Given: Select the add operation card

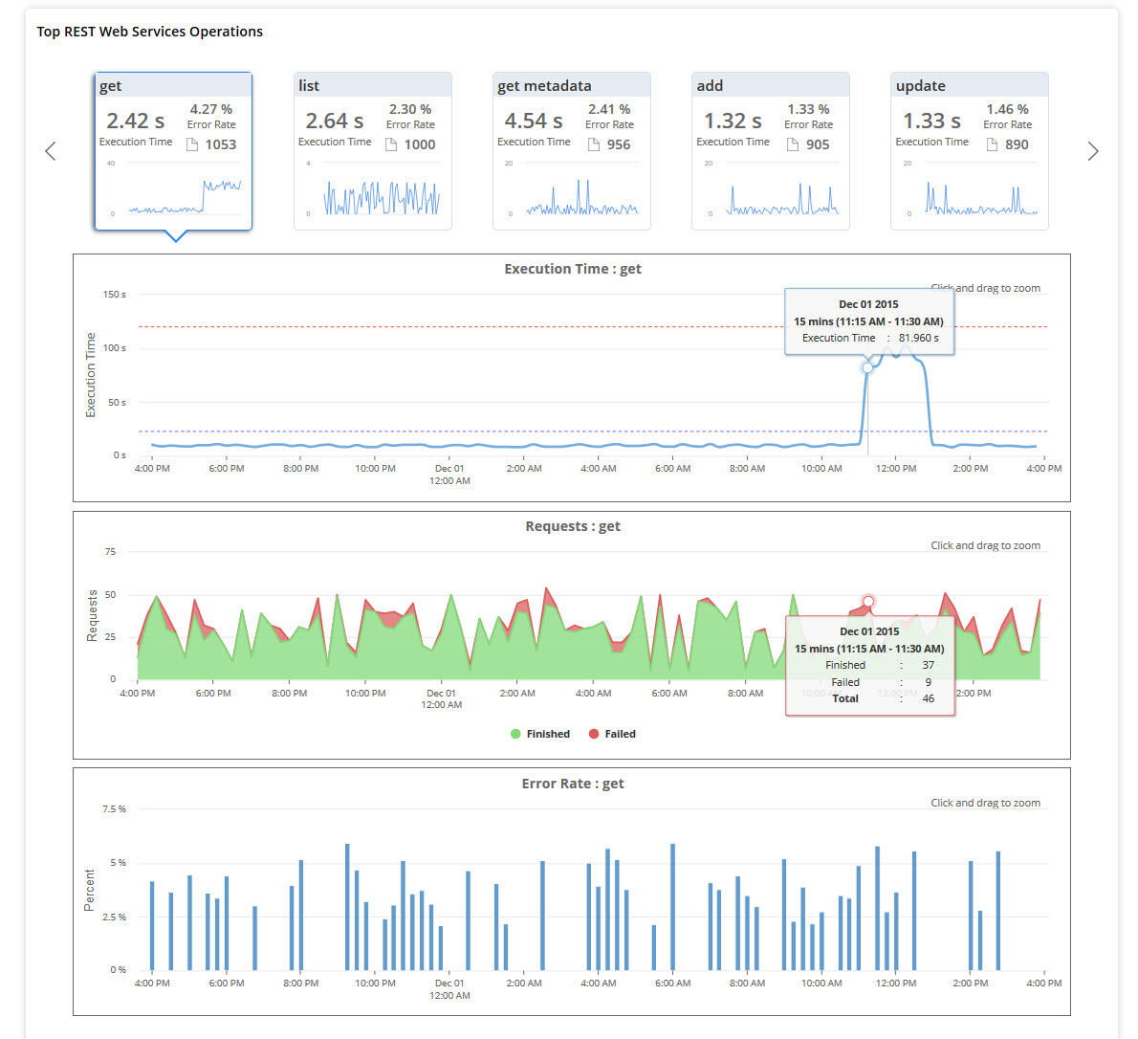Looking at the screenshot, I should 770,151.
